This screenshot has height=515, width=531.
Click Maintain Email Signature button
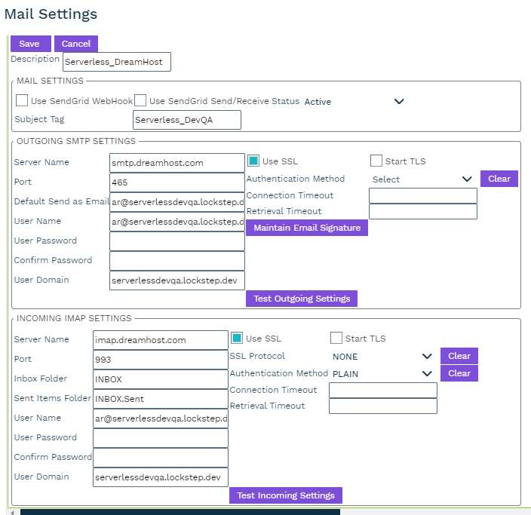pos(306,228)
